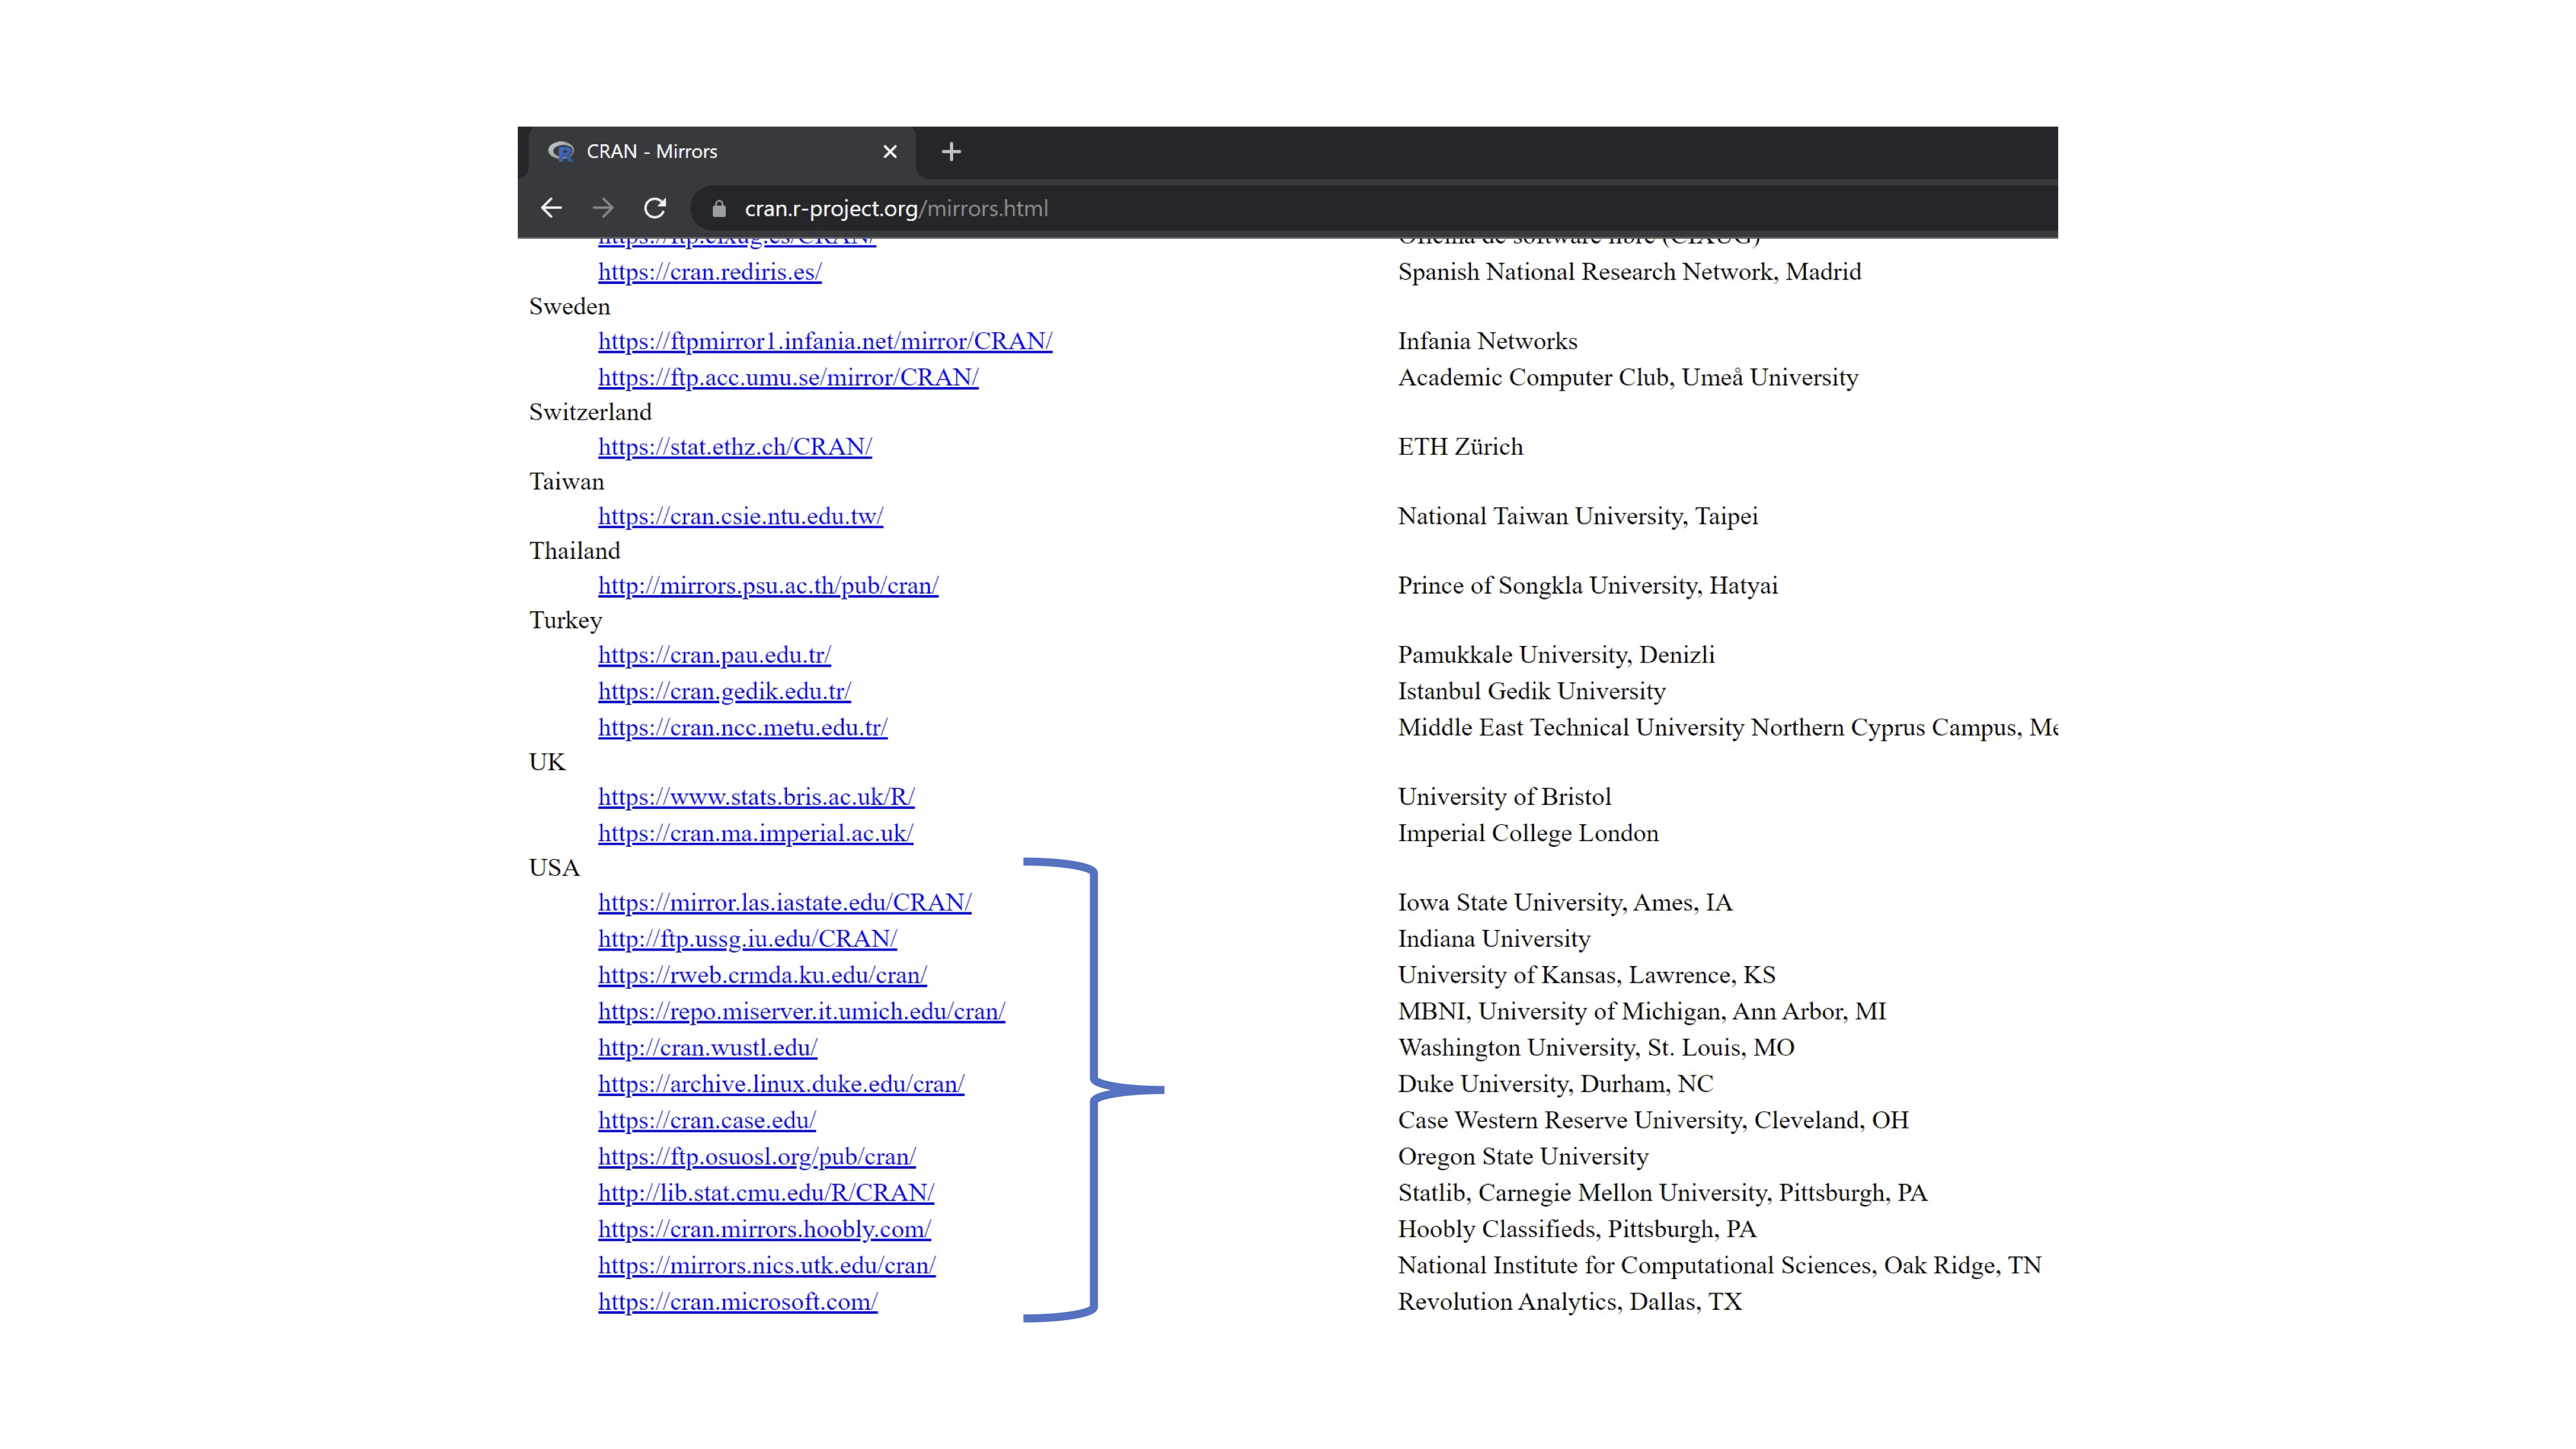Open the Carnegie Mellon lib.stat.cmu.edu link
The height and width of the screenshot is (1449, 2576).
[765, 1193]
